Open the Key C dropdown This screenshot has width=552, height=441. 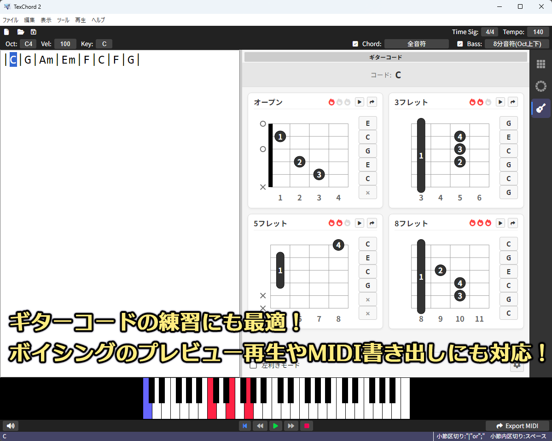tap(104, 44)
